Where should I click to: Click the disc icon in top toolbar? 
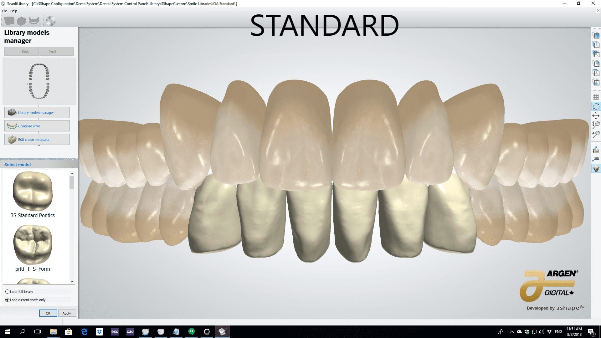tap(51, 21)
